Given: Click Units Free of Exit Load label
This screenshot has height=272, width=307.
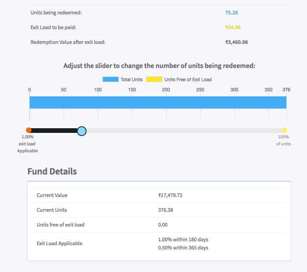Looking at the screenshot, I should point(188,80).
